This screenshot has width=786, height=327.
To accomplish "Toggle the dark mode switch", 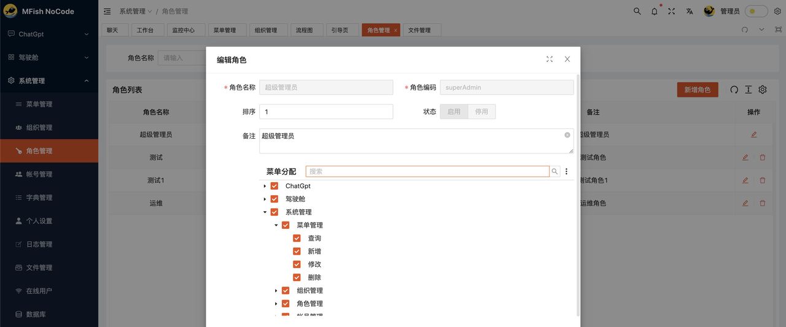I will coord(756,11).
